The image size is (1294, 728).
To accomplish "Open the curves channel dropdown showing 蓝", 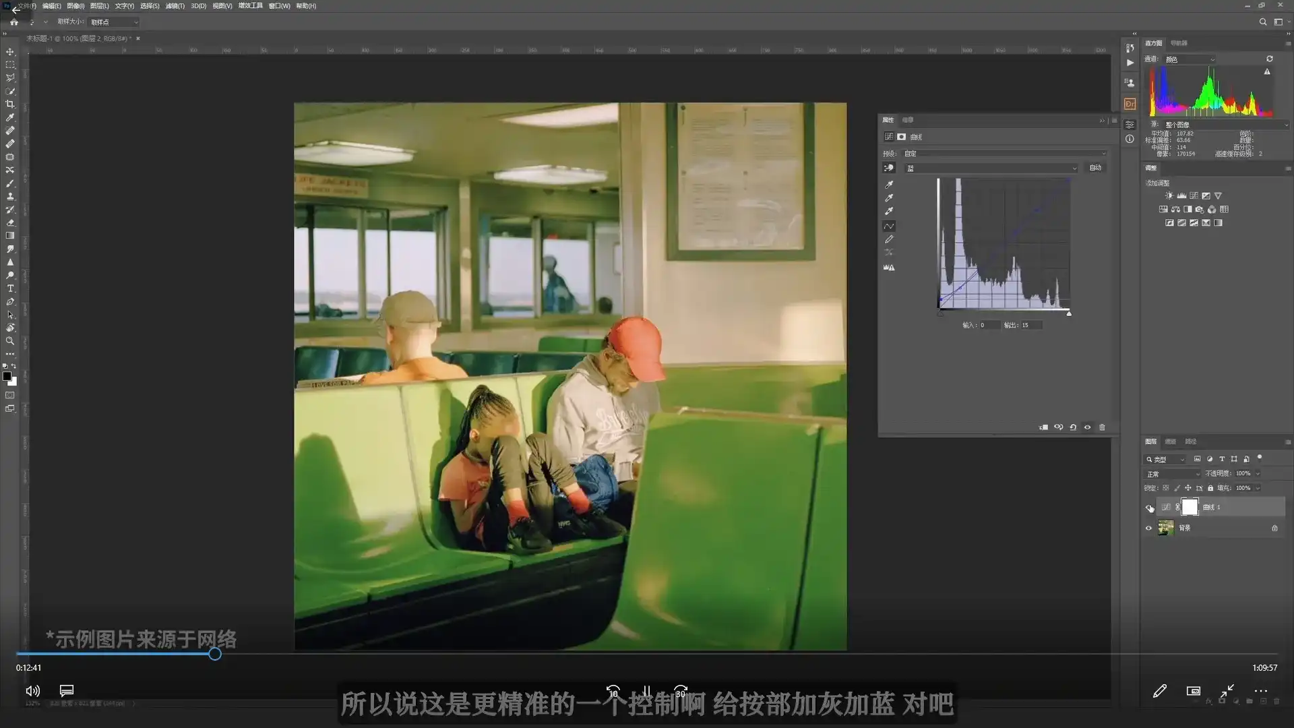I will [x=991, y=169].
